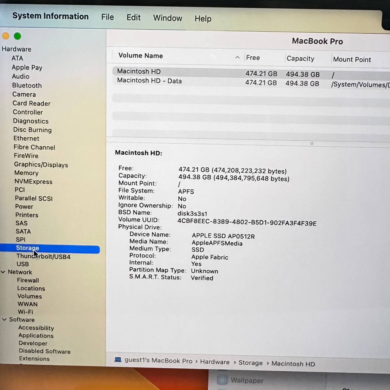Select Apple Pay in the sidebar
Screen dimensions: 390x390
[27, 67]
